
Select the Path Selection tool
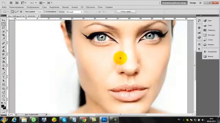pyautogui.click(x=3, y=81)
